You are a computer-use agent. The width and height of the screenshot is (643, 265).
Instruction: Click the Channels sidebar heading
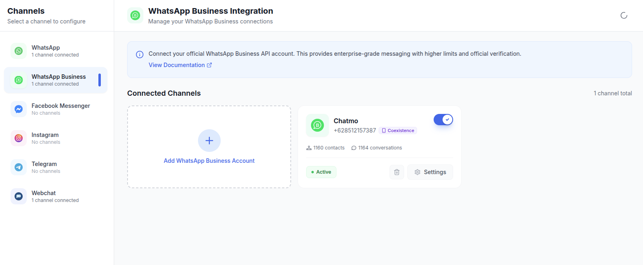pyautogui.click(x=26, y=11)
